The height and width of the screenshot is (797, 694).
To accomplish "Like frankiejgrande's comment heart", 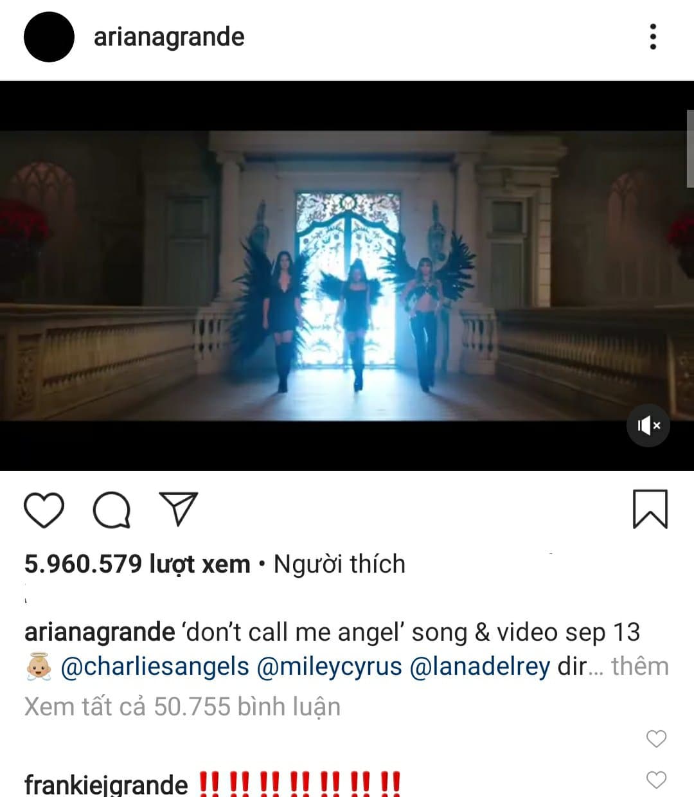I will pos(656,780).
